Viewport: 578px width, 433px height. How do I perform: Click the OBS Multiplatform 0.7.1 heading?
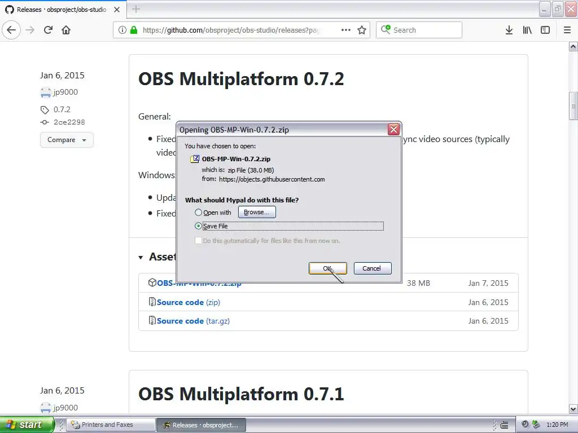pos(241,394)
